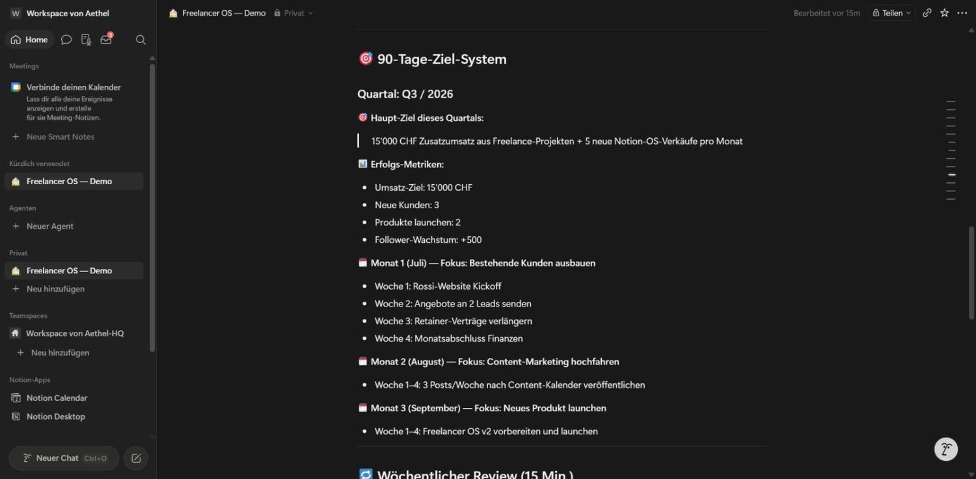Open the inbox icon with notification badge
This screenshot has width=976, height=479.
(x=106, y=40)
